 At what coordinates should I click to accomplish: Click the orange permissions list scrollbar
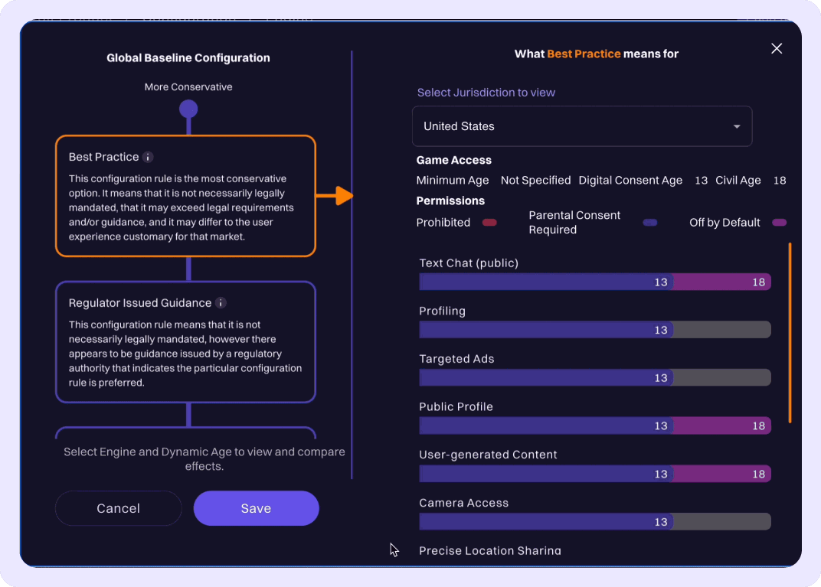click(x=790, y=333)
